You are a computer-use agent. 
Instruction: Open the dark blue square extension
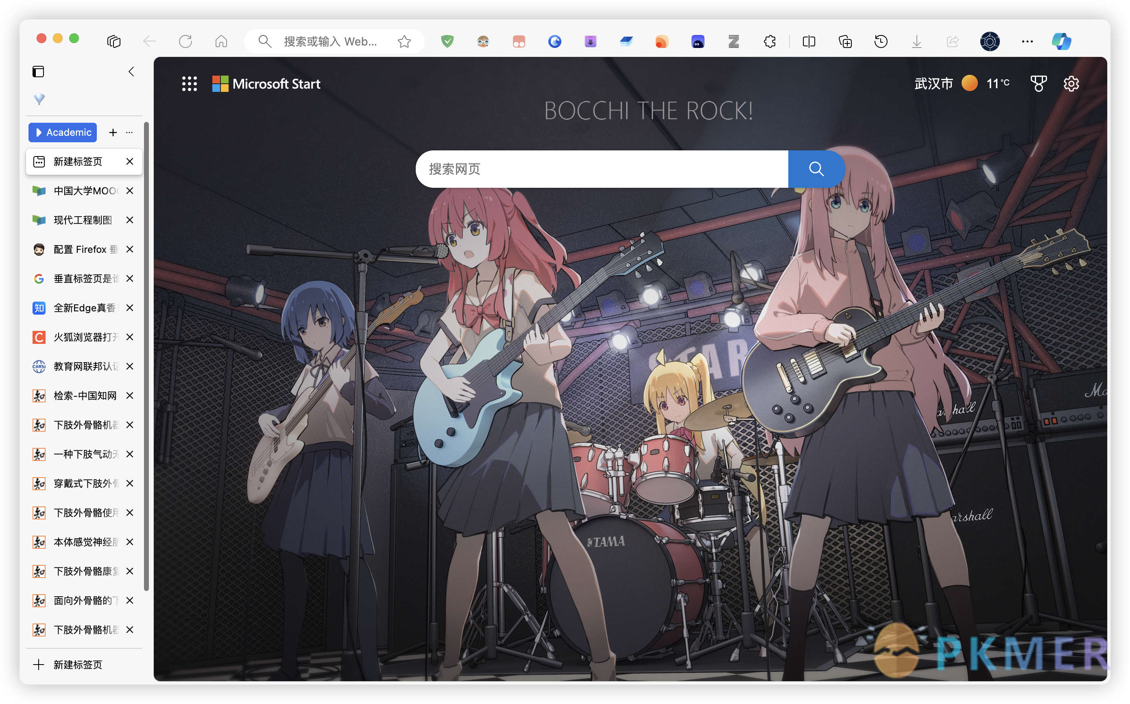(x=698, y=41)
